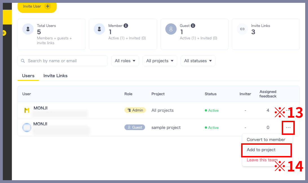Open the All projects filter dropdown
The height and width of the screenshot is (183, 308).
160,61
